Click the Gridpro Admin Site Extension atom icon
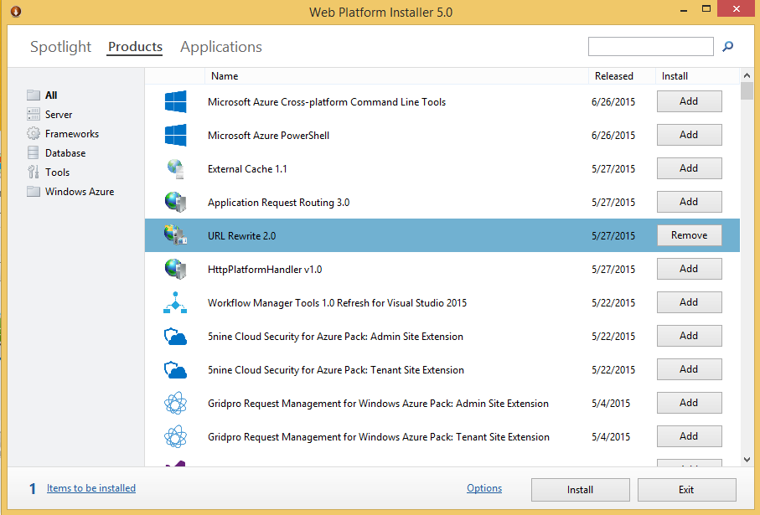This screenshot has width=760, height=515. coord(175,403)
